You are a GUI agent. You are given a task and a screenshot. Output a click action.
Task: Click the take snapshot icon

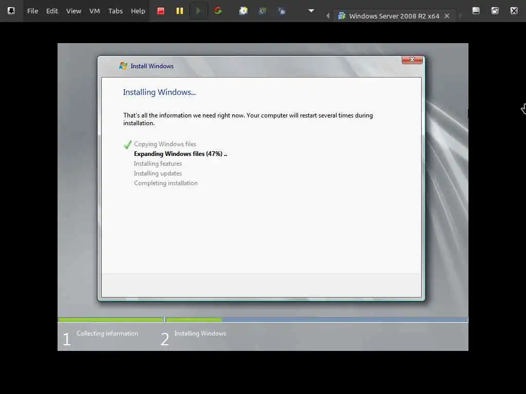pos(243,11)
